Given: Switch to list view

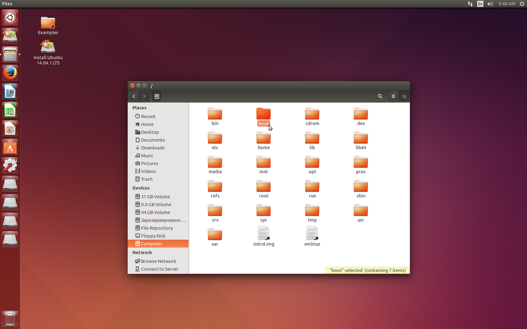Looking at the screenshot, I should tap(393, 96).
